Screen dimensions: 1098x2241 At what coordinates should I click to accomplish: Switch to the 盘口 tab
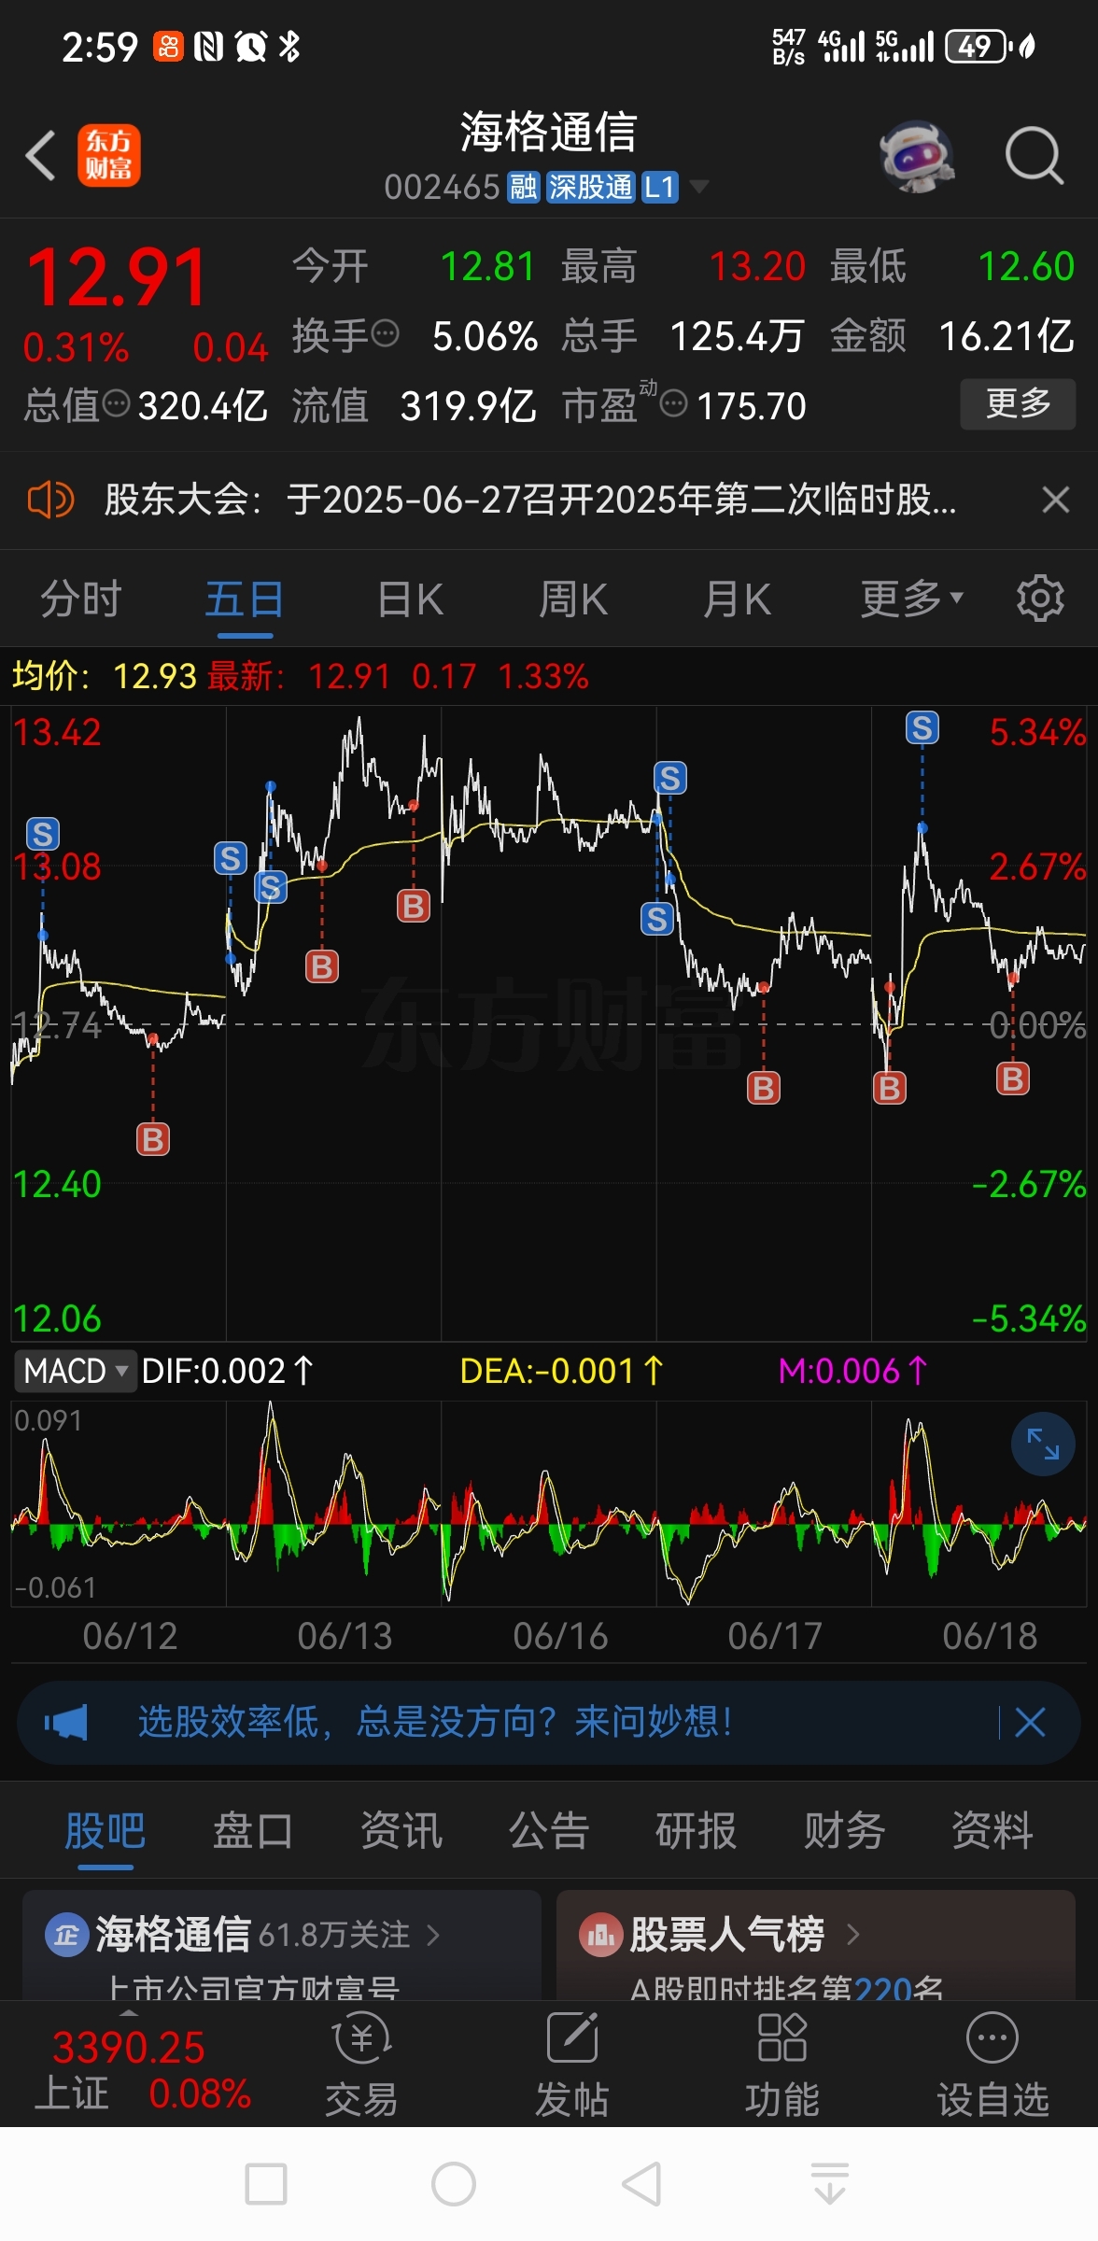(253, 1830)
